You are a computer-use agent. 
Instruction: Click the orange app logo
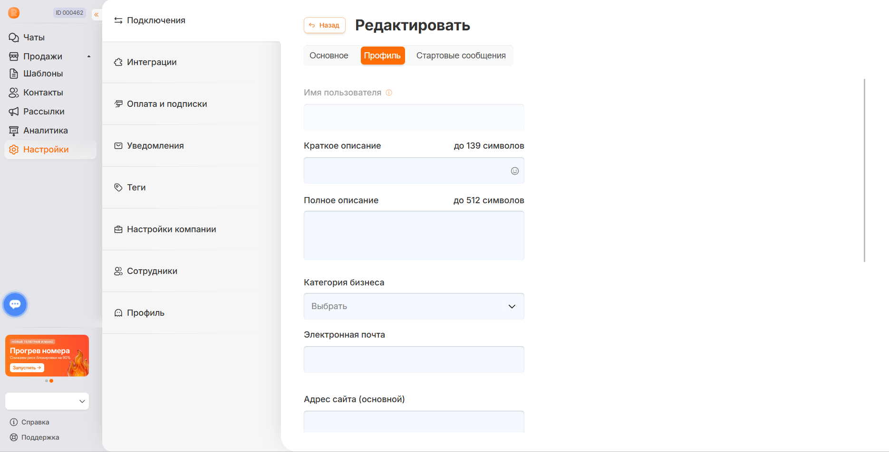14,13
